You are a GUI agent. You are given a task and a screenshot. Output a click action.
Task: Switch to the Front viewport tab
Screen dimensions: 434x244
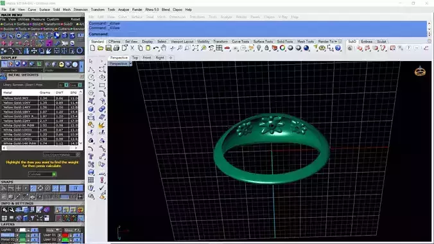point(147,58)
